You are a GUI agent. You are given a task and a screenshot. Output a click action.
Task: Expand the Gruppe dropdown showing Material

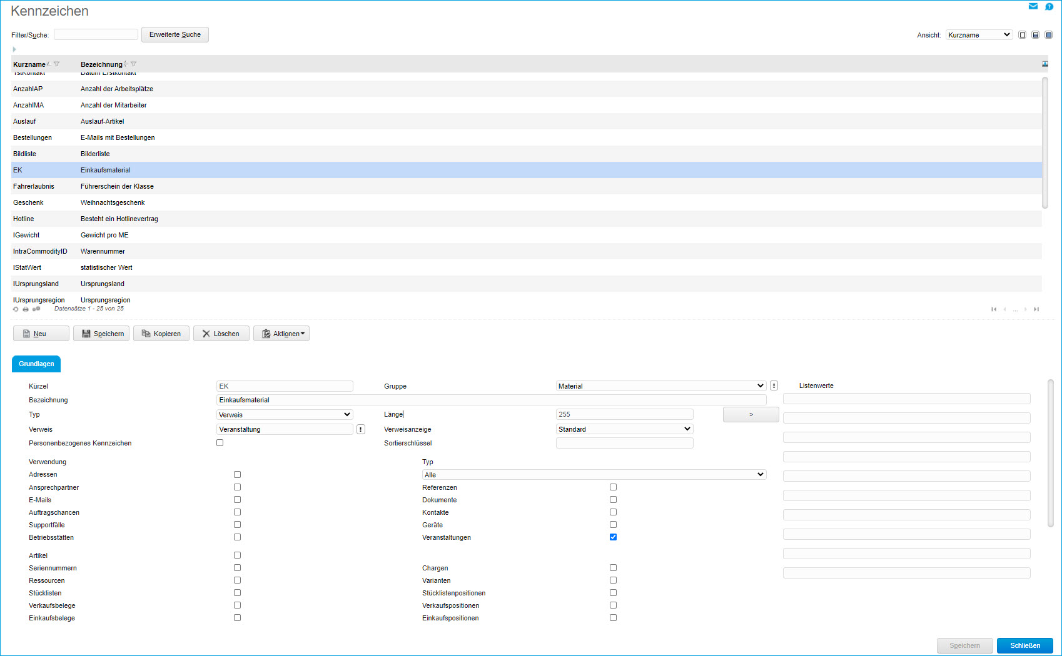660,386
